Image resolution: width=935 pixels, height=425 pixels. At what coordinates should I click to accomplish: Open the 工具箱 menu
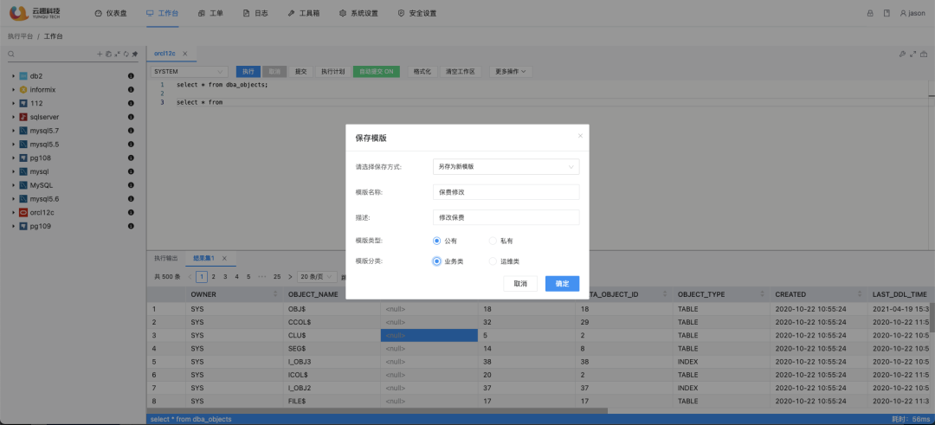click(304, 13)
